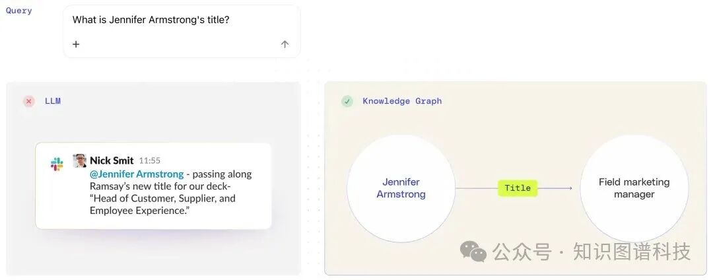
Task: Select the Jennifer Armstrong graph node
Action: pos(401,188)
